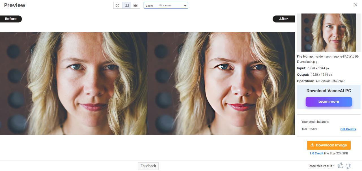Click the 160 Credits balance text
This screenshot has width=362, height=171.
click(x=309, y=129)
